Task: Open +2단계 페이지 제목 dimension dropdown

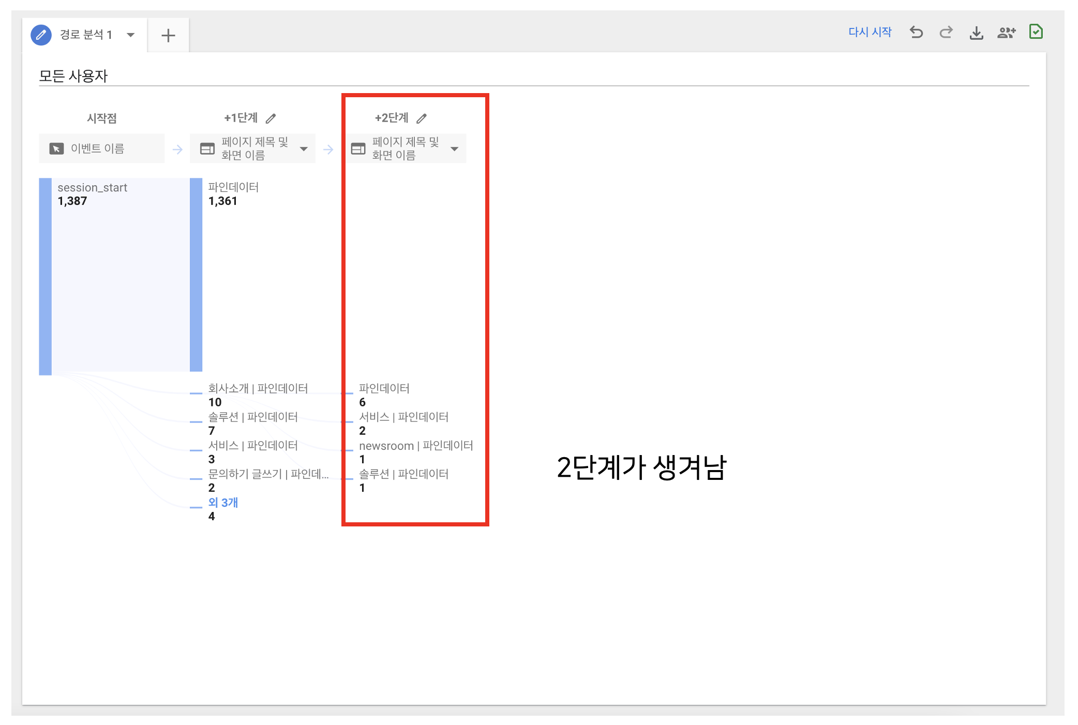Action: click(x=454, y=149)
